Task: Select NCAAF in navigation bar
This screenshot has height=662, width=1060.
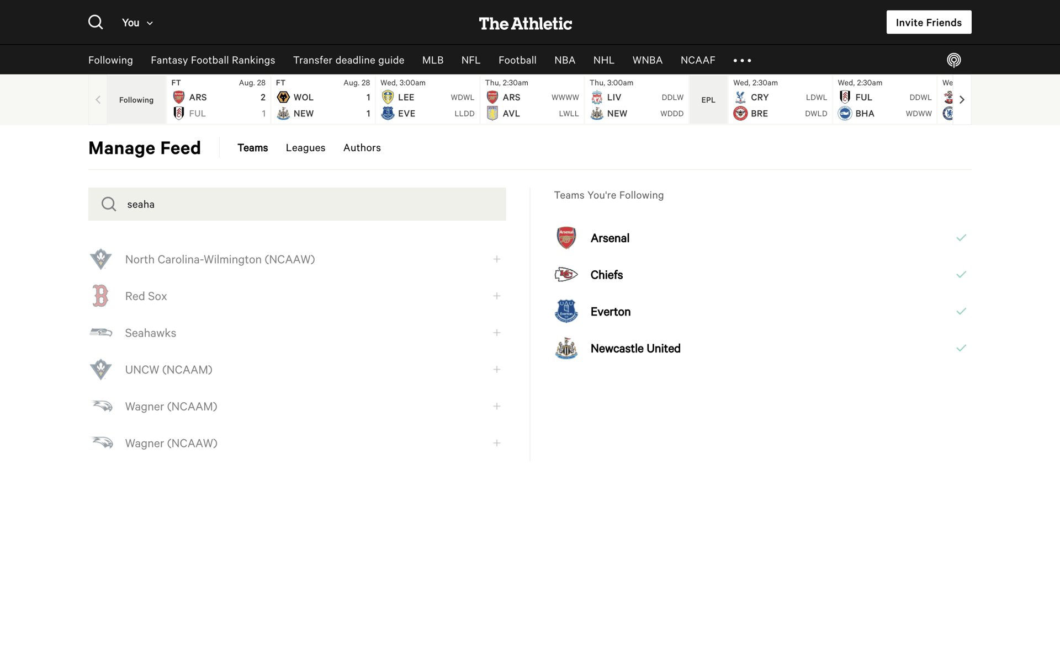Action: click(x=698, y=60)
